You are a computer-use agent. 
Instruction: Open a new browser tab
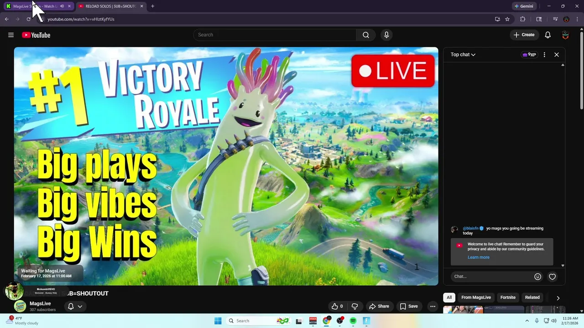pos(152,6)
